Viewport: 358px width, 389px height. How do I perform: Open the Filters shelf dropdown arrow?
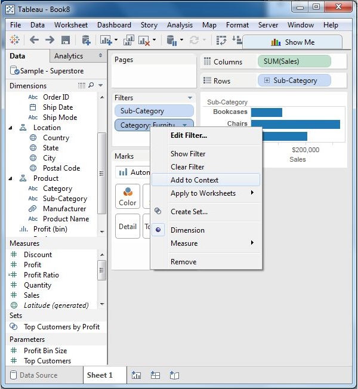click(190, 98)
